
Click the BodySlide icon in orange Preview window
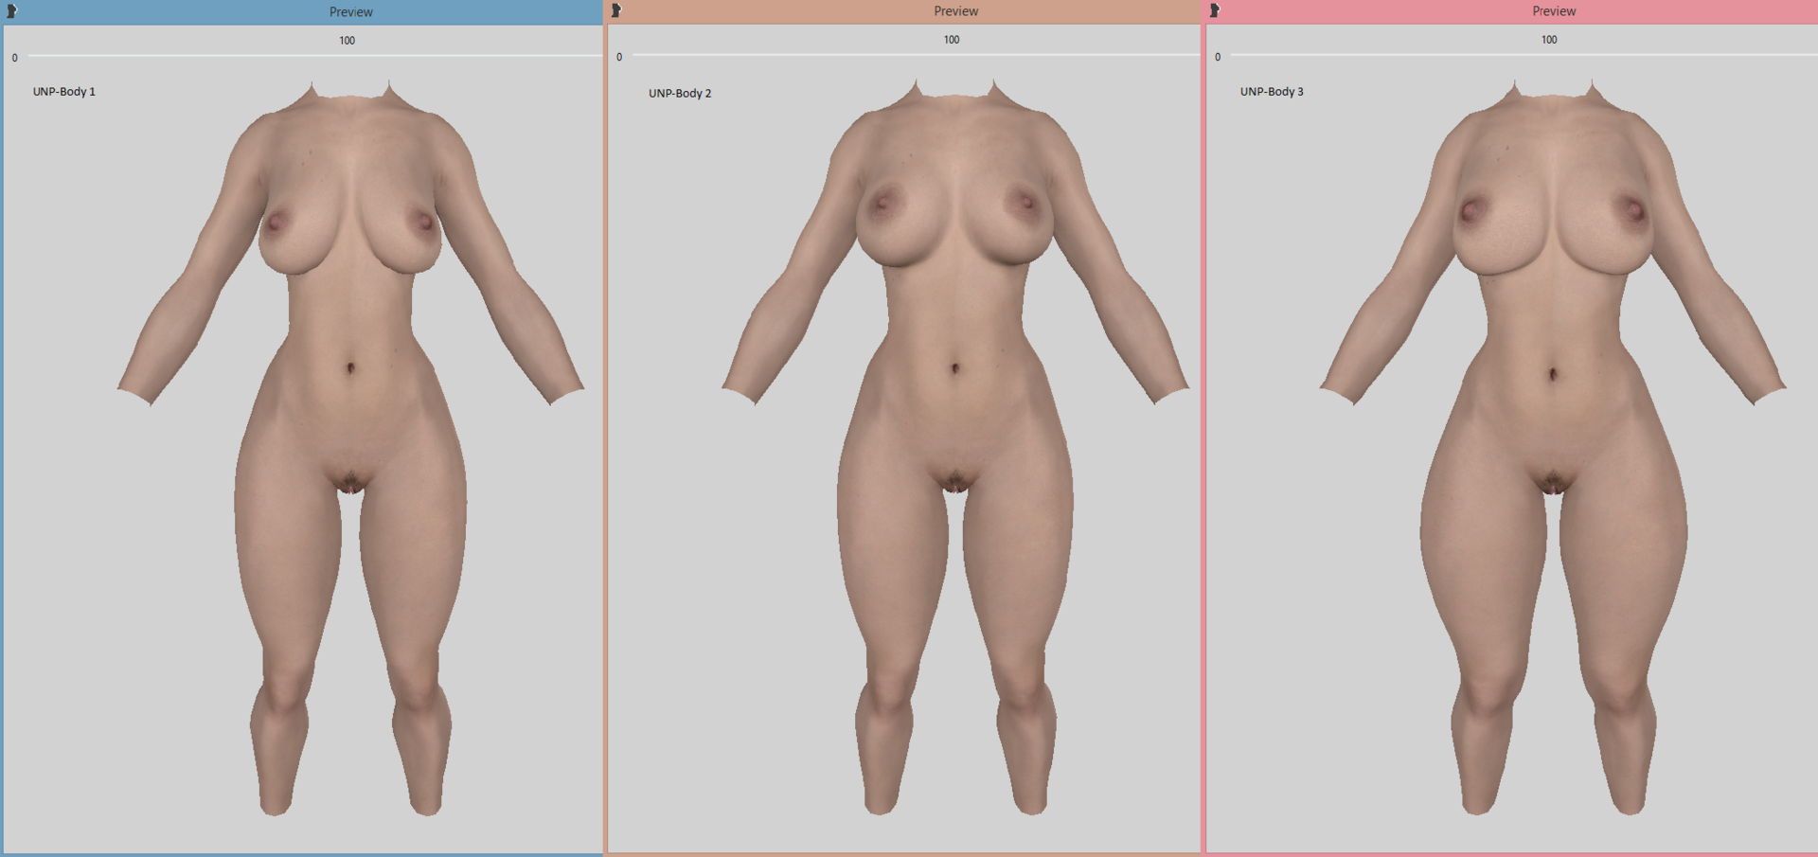pyautogui.click(x=616, y=10)
